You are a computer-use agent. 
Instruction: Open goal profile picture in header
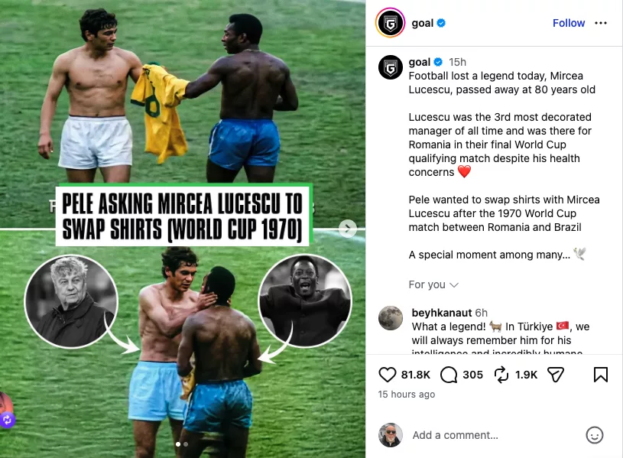390,23
